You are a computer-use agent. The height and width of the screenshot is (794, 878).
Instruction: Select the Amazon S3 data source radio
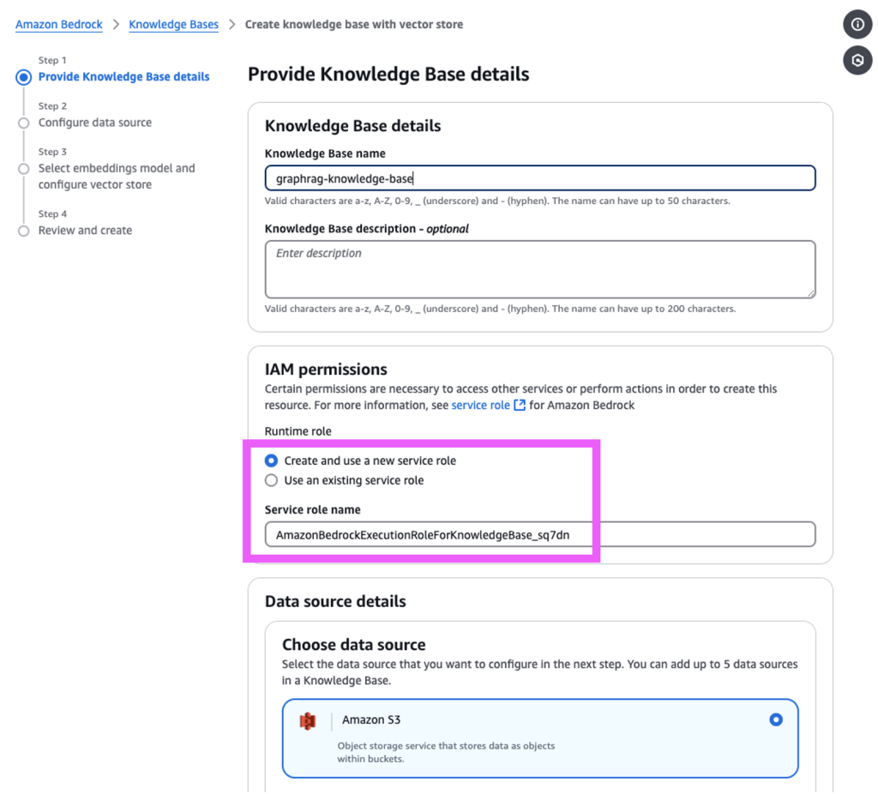click(x=776, y=719)
